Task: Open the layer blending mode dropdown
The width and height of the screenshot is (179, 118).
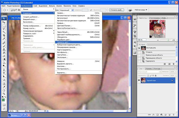Action: (x=148, y=72)
